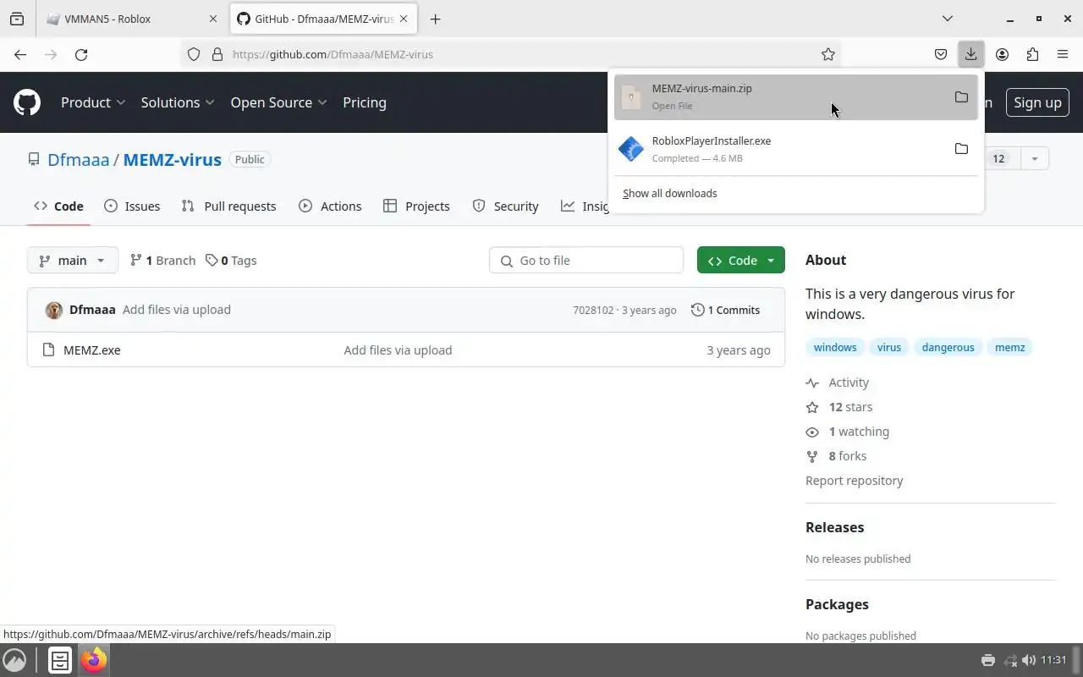
Task: Open a new browser tab
Action: click(x=435, y=19)
